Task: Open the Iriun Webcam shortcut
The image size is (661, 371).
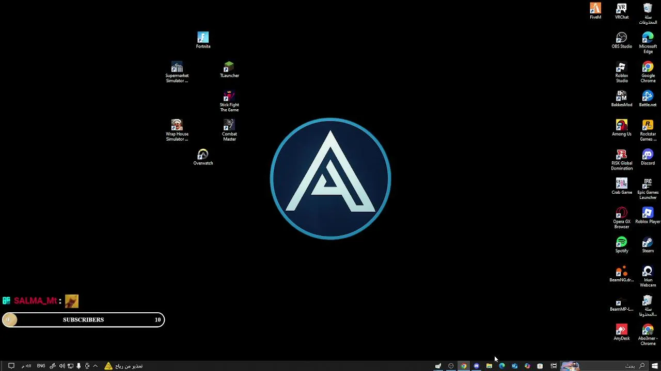Action: (x=648, y=276)
